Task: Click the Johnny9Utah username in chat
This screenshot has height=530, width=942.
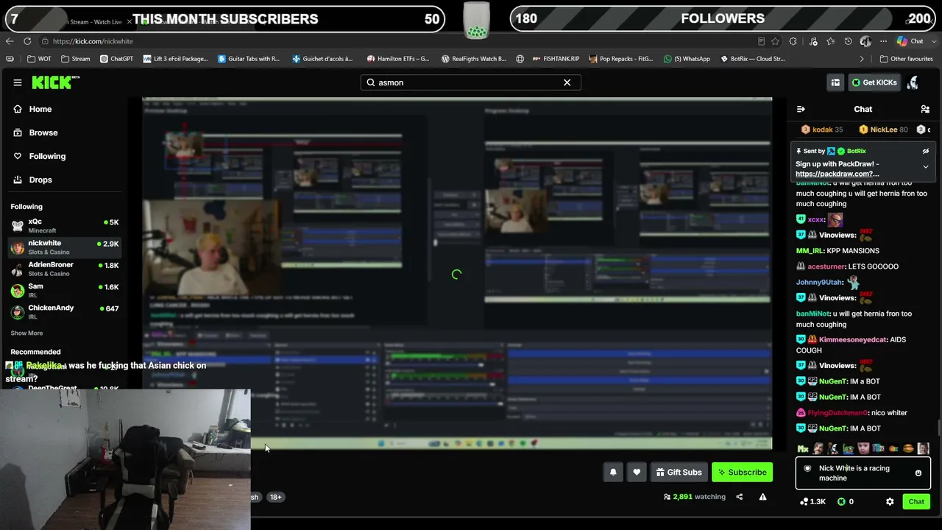Action: coord(819,282)
